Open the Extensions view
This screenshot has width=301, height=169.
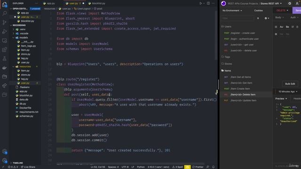(x=4, y=50)
